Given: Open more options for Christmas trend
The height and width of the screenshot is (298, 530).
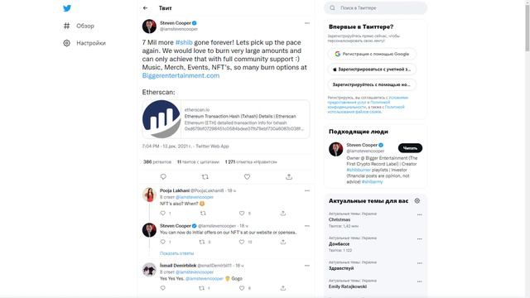Looking at the screenshot, I should pyautogui.click(x=420, y=215).
